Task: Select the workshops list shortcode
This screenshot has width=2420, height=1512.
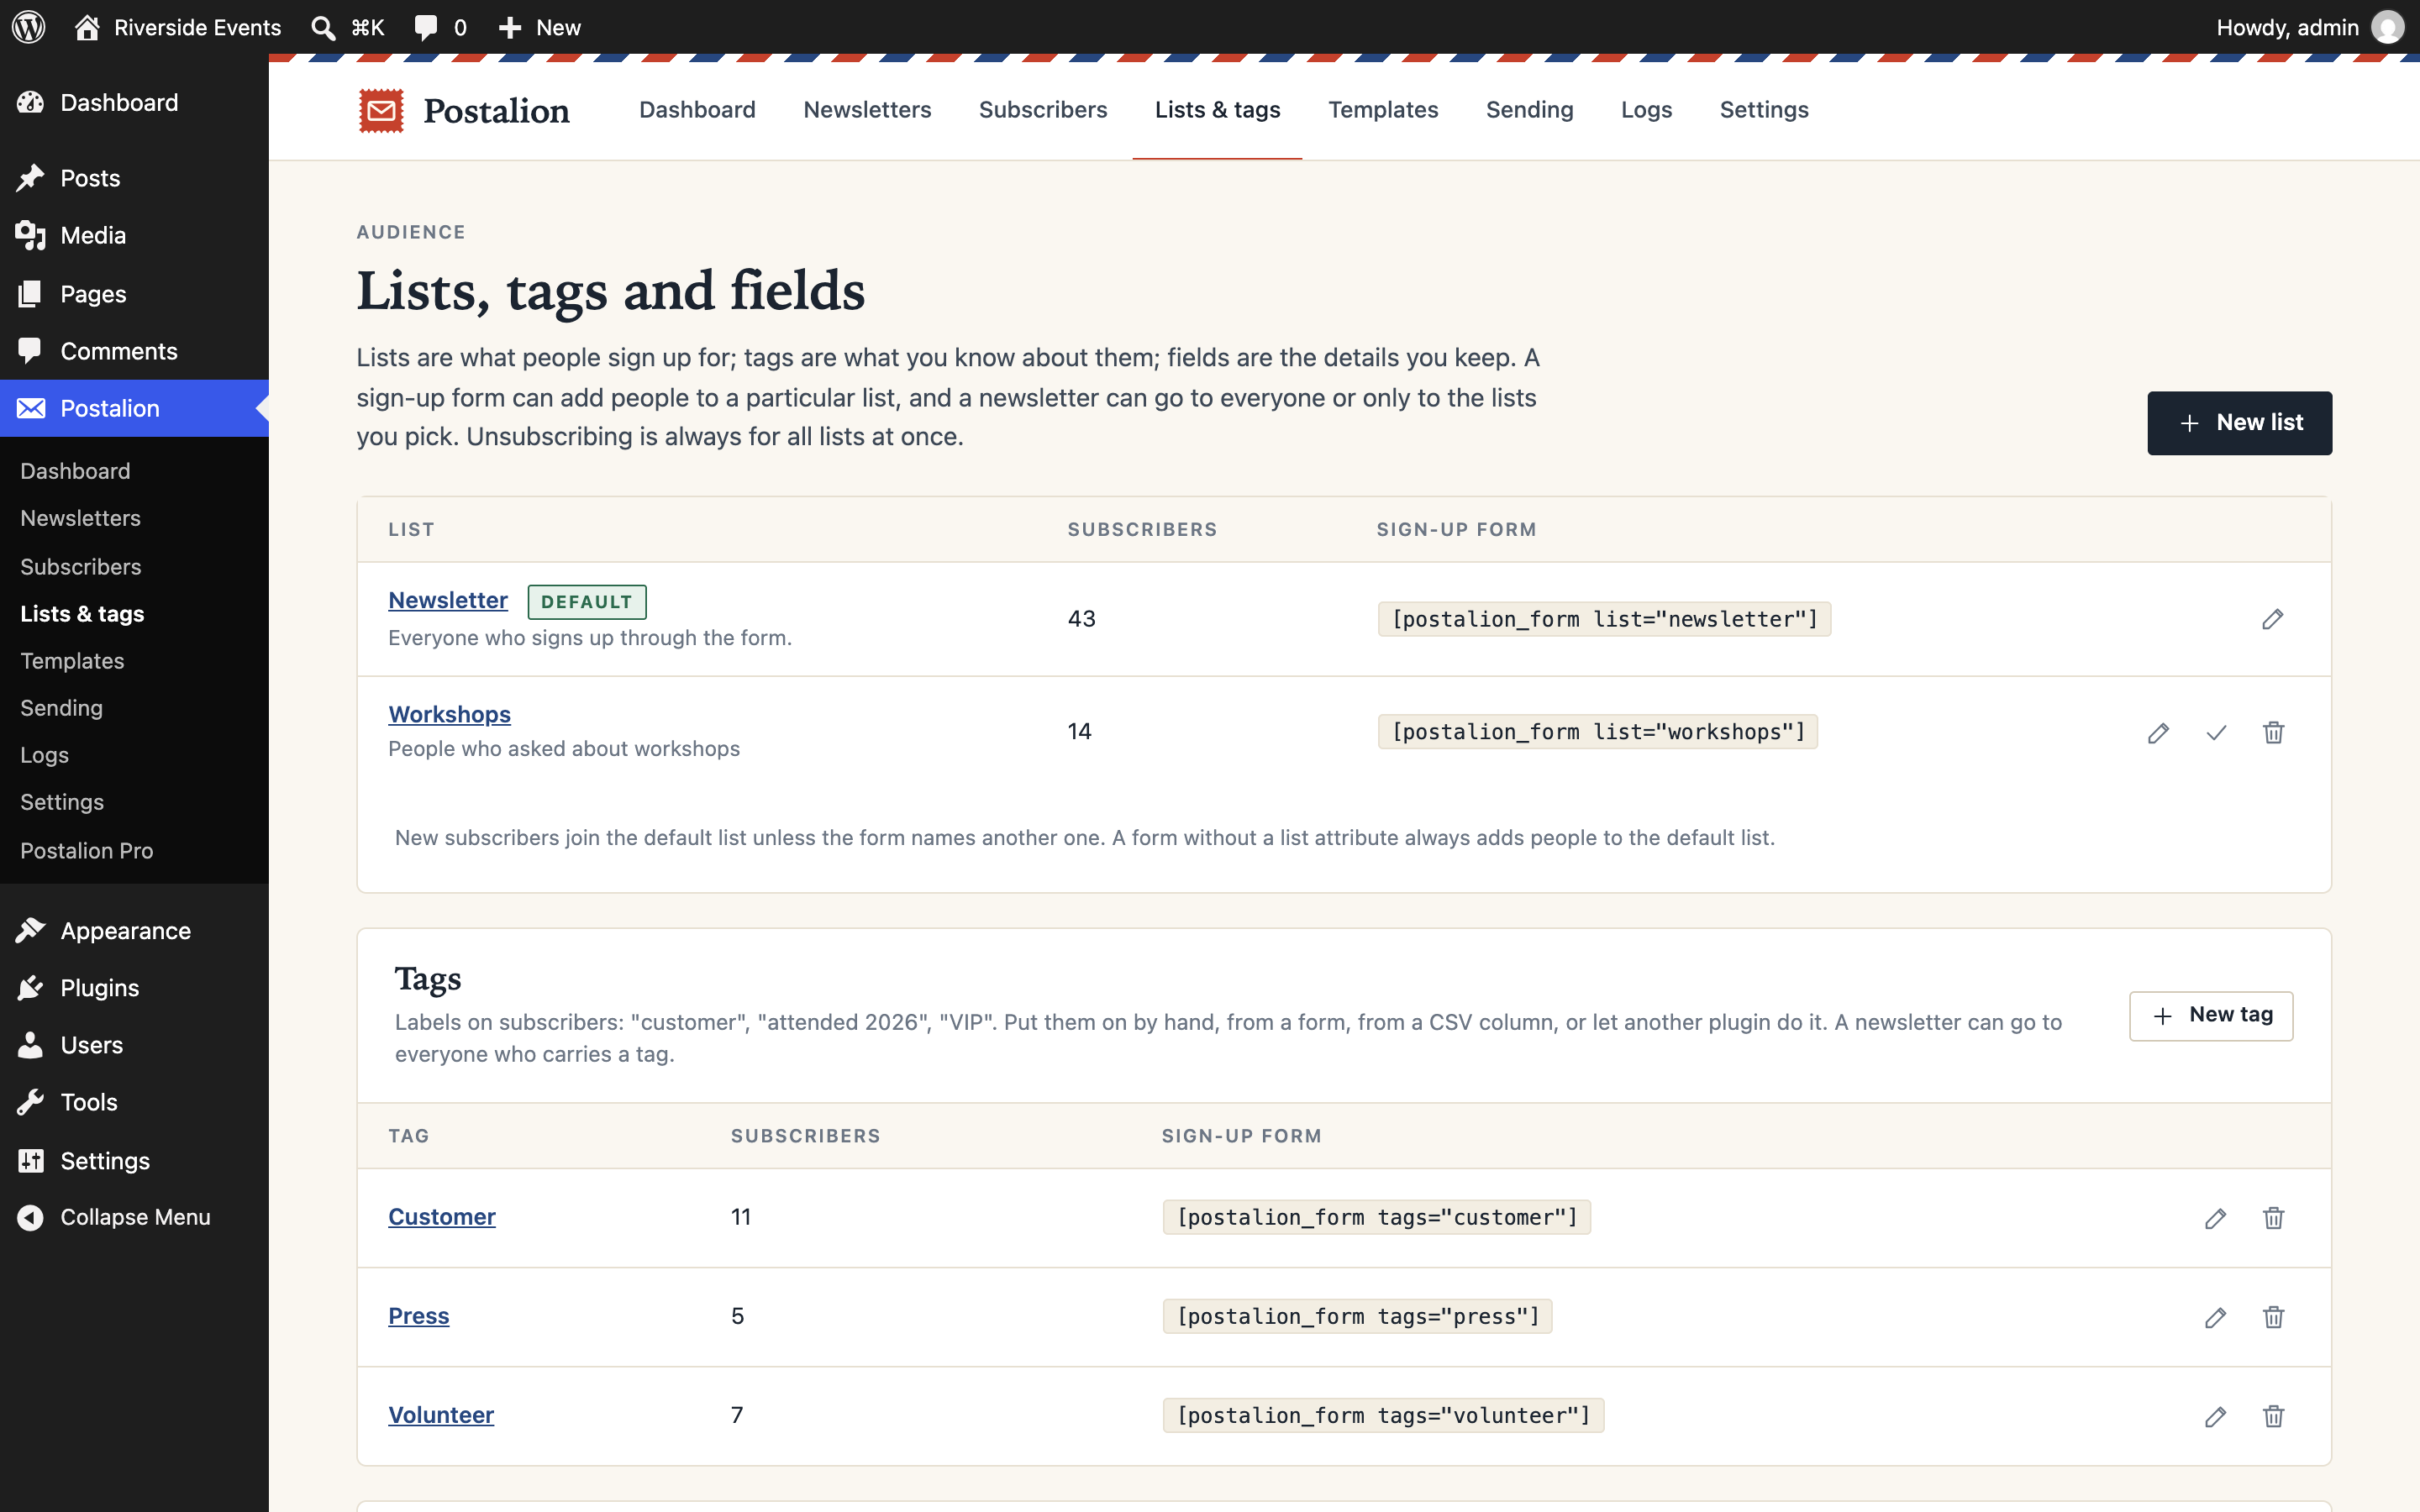Action: coord(1597,732)
